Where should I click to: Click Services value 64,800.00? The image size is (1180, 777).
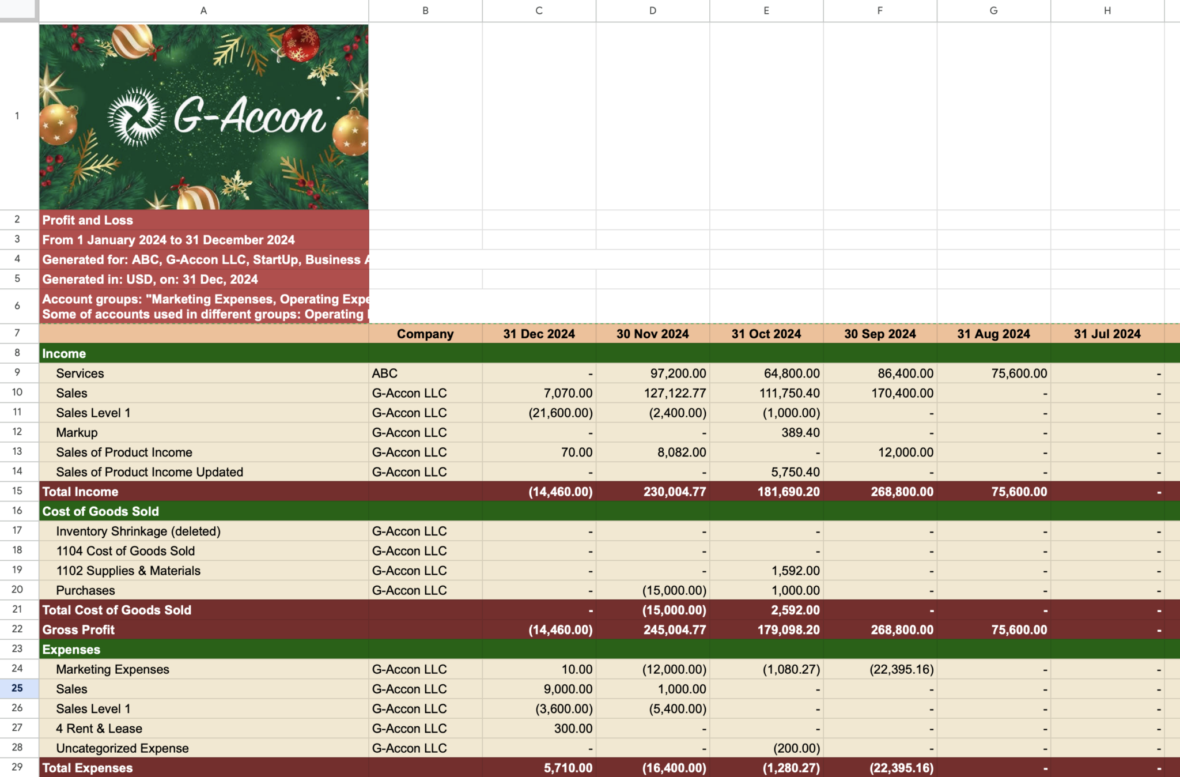(x=766, y=373)
